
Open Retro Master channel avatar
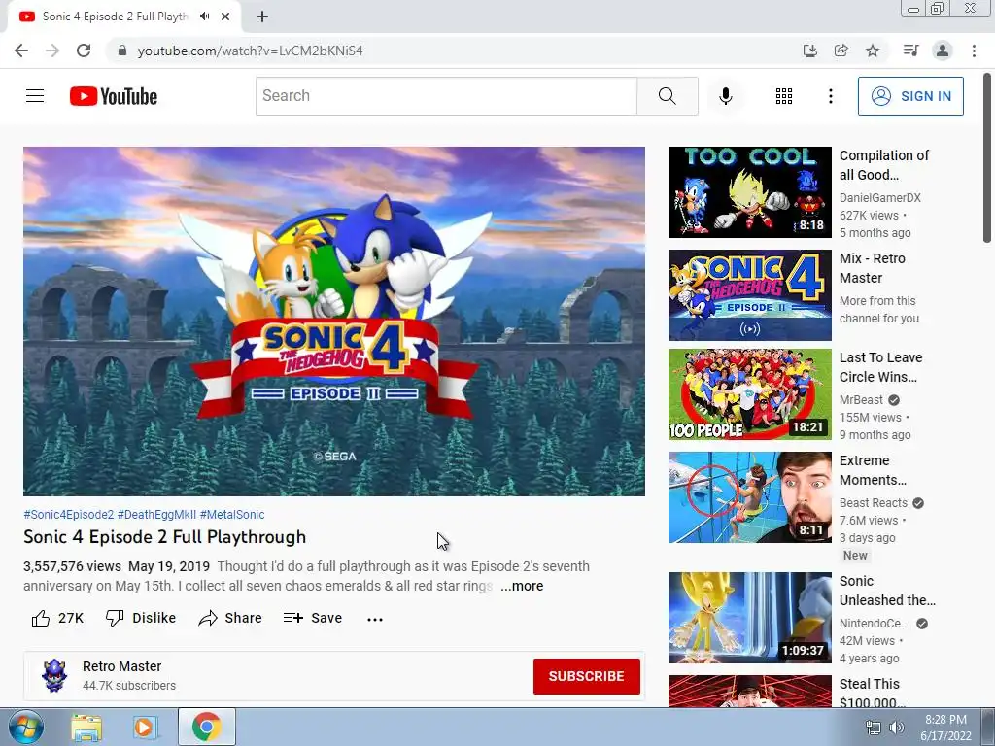(54, 676)
